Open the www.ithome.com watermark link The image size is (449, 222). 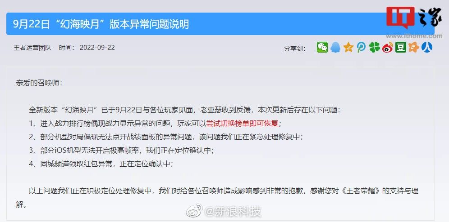414,36
